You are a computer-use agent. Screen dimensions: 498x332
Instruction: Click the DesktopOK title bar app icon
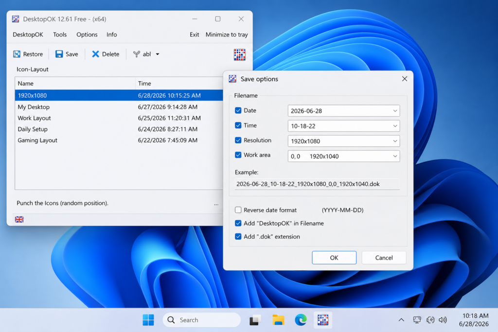click(x=16, y=19)
